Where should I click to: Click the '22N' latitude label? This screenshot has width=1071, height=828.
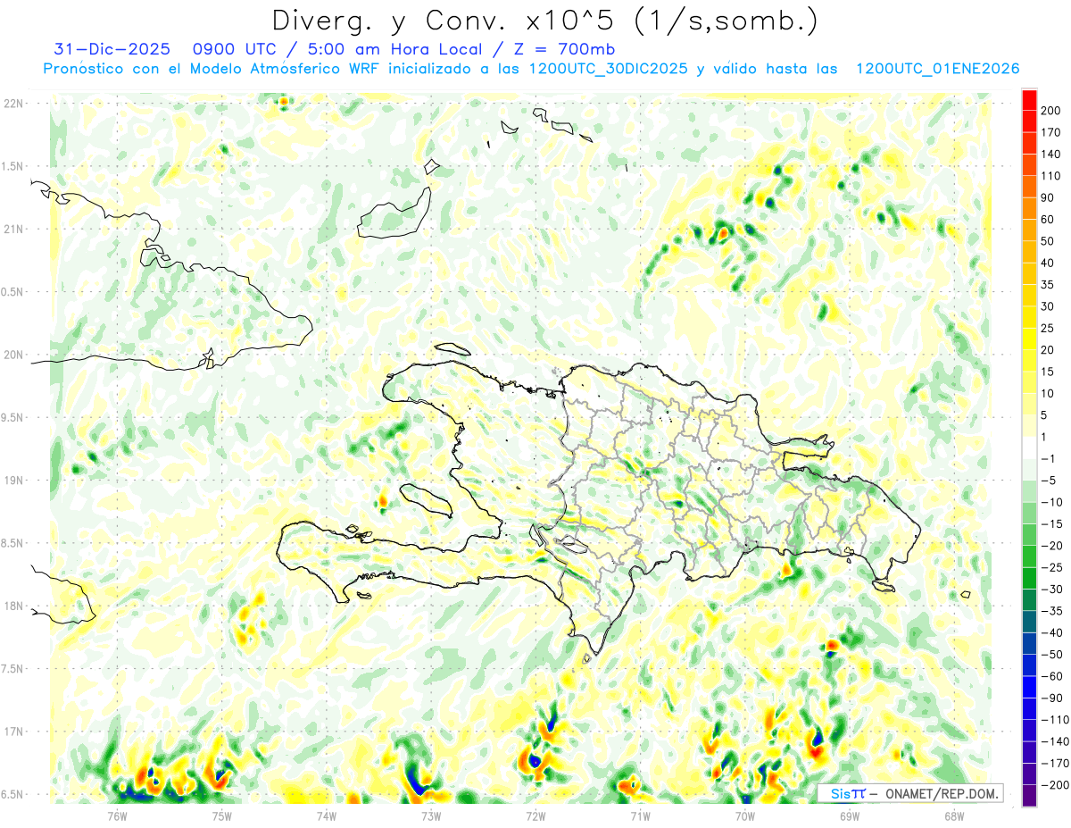pos(12,104)
